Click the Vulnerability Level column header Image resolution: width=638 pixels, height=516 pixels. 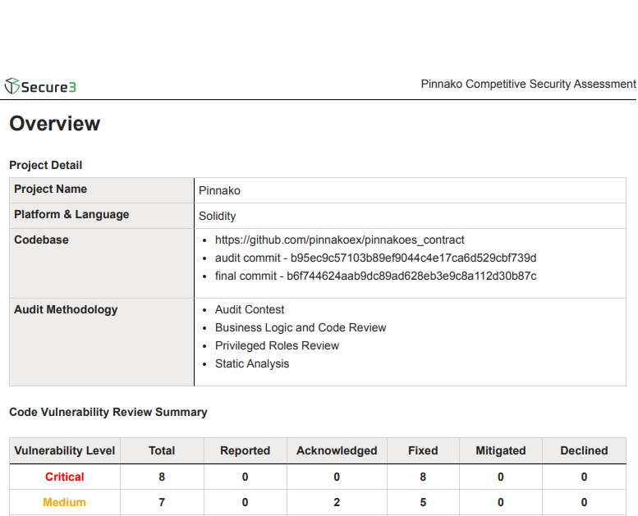tap(65, 451)
